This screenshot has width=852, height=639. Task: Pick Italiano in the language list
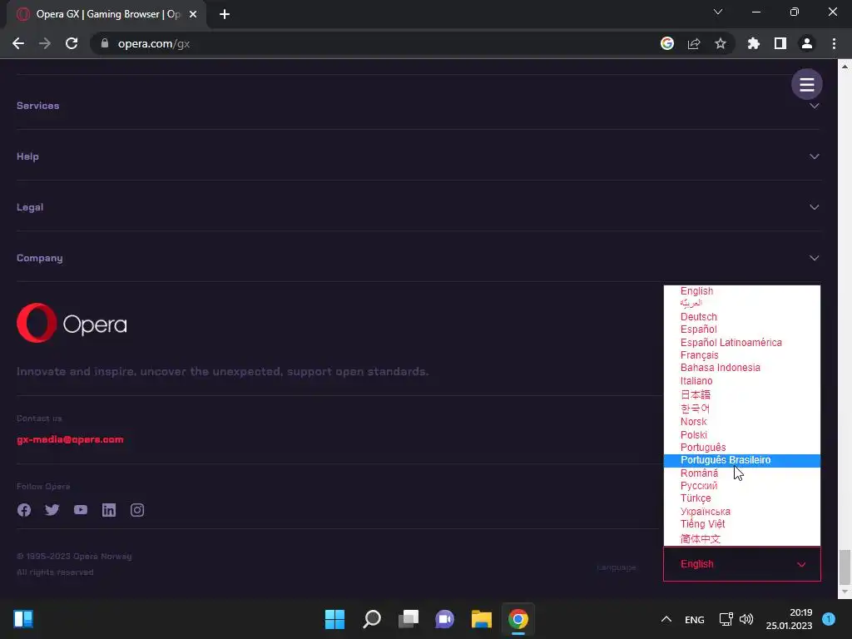(741, 381)
